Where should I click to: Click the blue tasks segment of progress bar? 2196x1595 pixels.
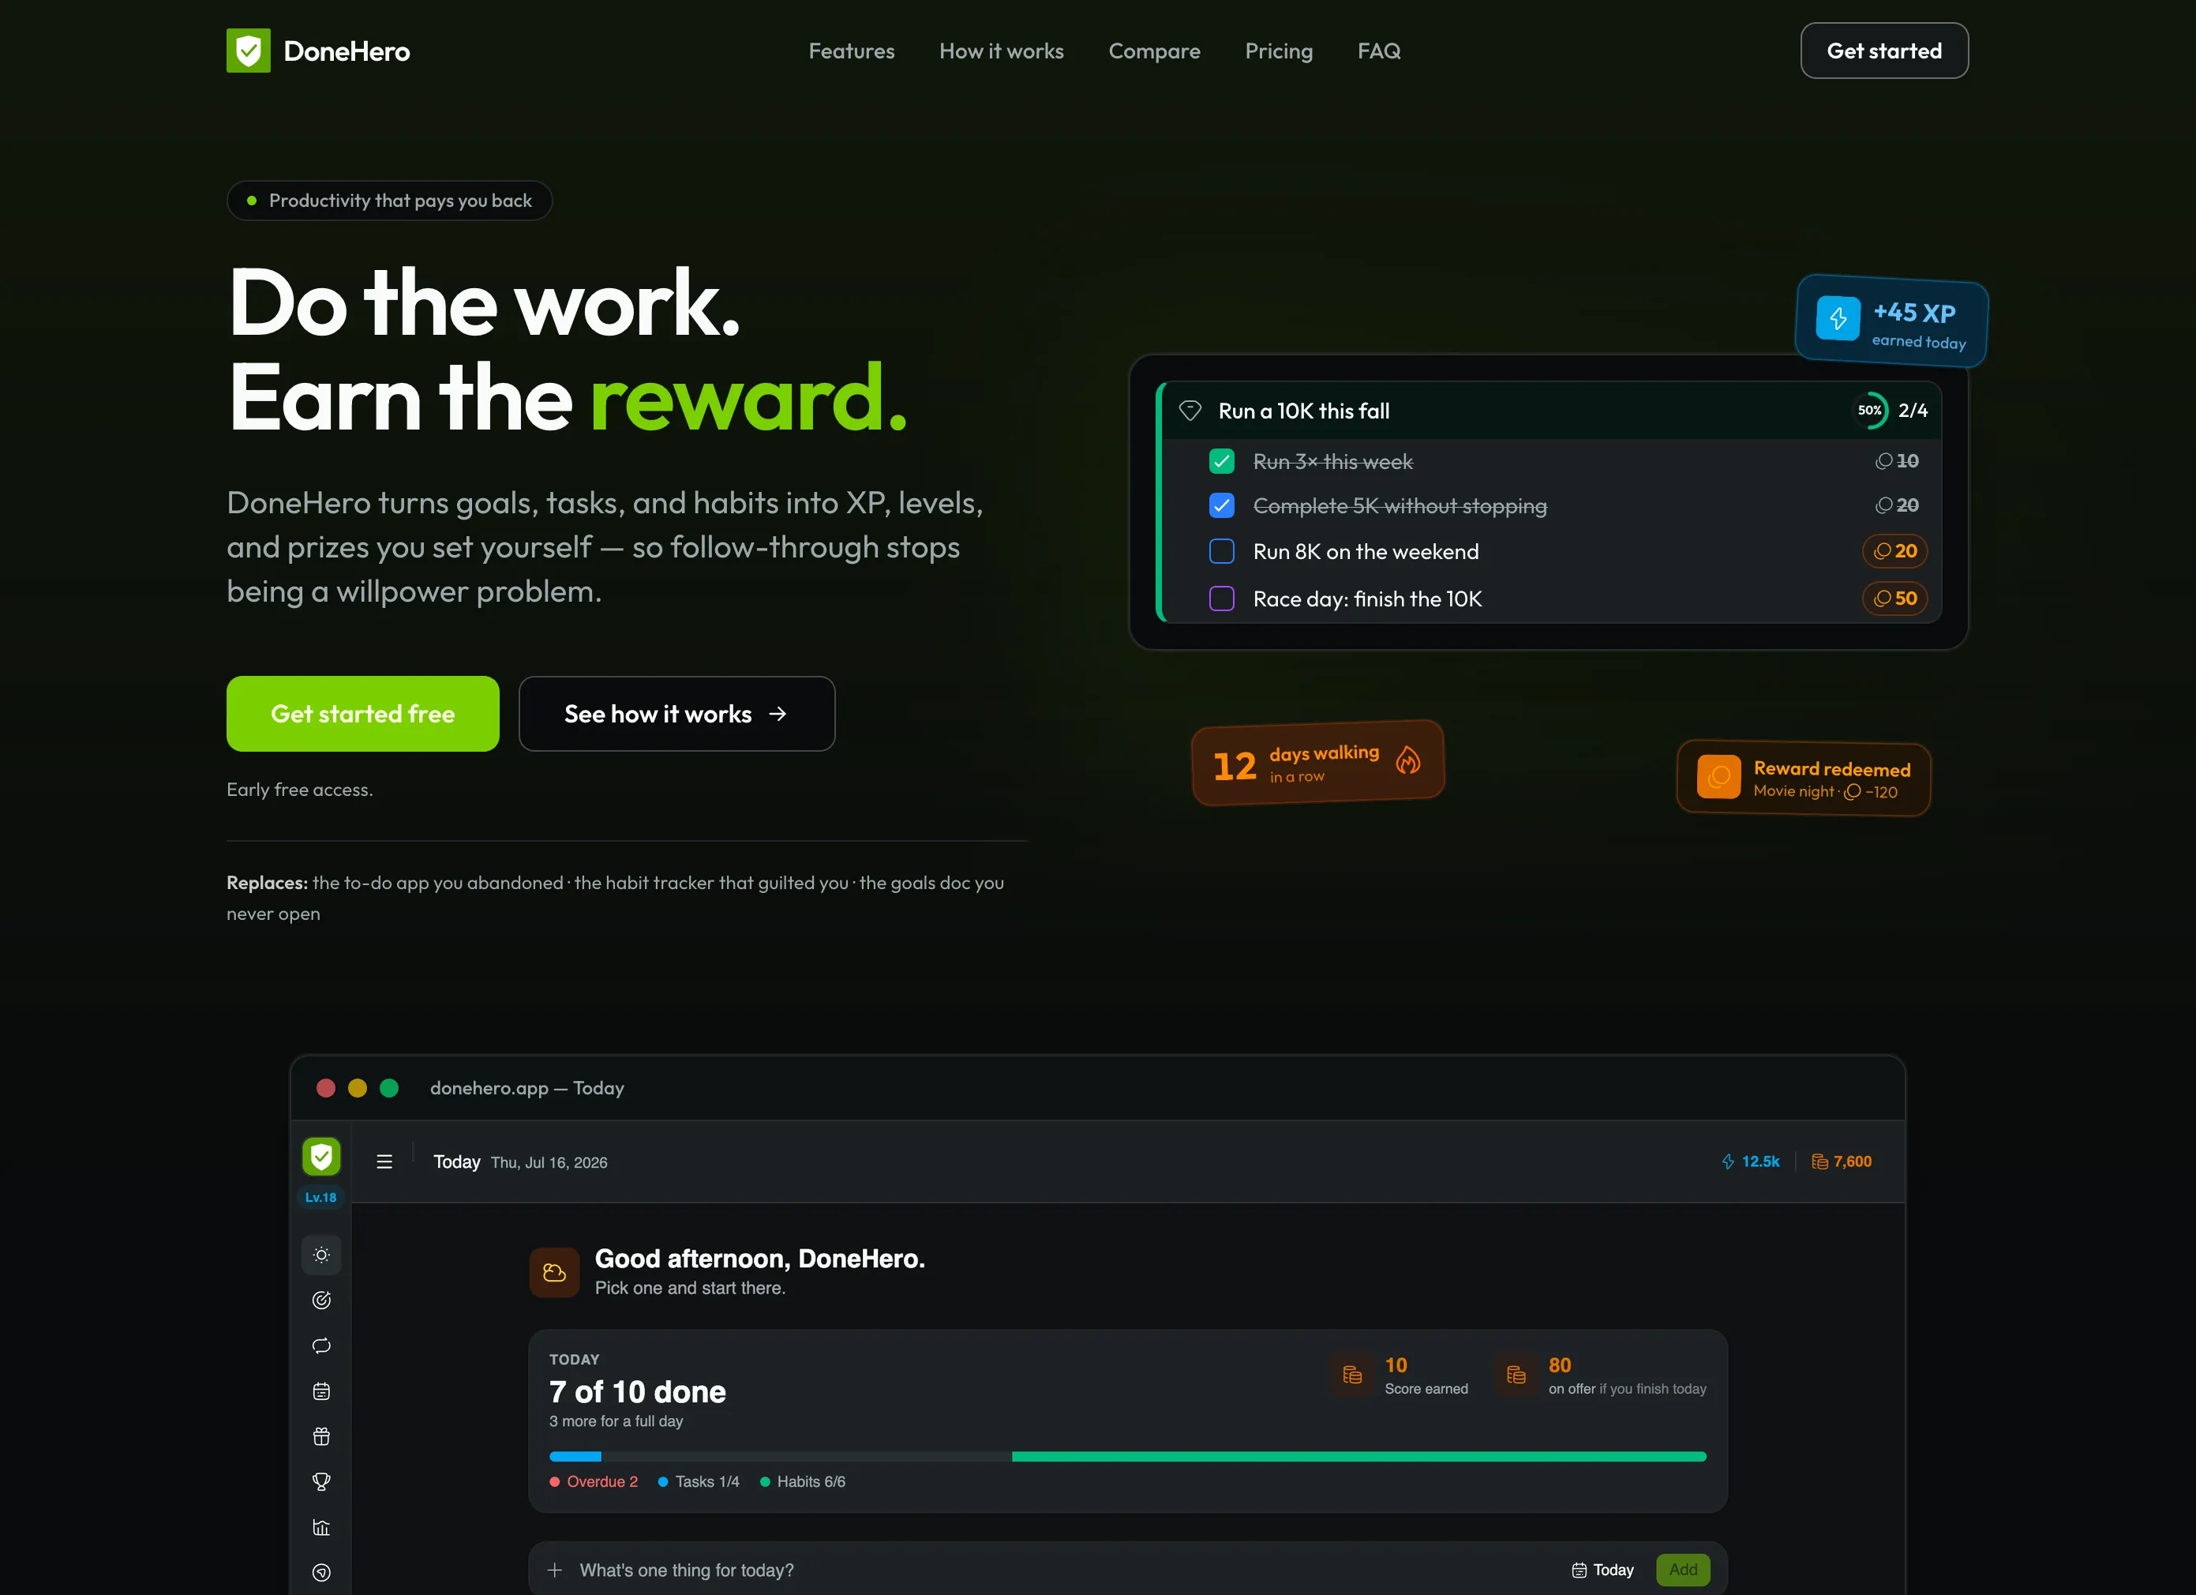click(575, 1457)
